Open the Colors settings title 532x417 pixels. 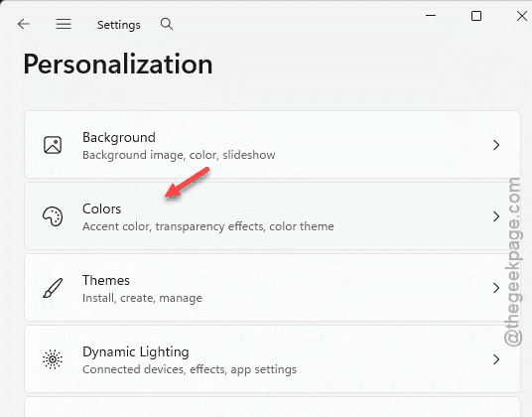pyautogui.click(x=102, y=209)
